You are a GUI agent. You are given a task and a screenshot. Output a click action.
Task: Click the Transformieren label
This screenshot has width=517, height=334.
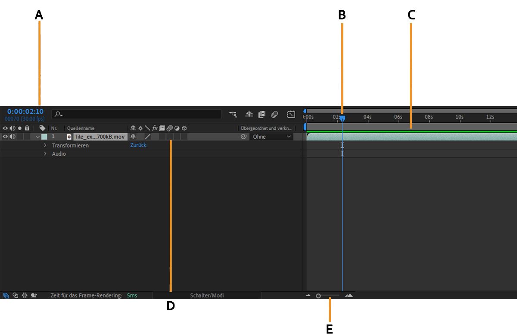[x=70, y=145]
